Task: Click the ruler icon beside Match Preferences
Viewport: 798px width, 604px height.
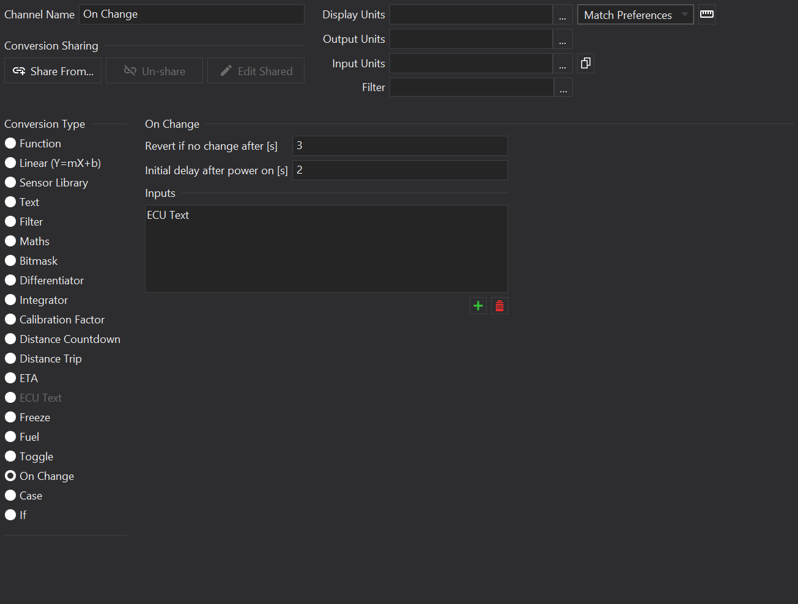Action: (707, 14)
